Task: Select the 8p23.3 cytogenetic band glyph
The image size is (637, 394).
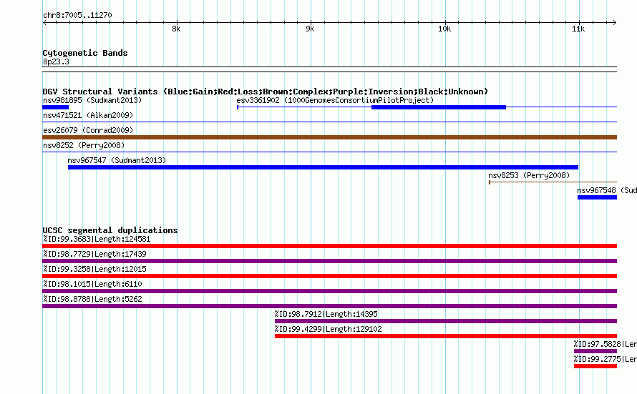Action: coord(329,69)
